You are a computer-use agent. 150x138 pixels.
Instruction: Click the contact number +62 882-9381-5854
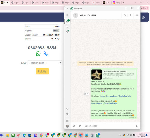coord(88,15)
